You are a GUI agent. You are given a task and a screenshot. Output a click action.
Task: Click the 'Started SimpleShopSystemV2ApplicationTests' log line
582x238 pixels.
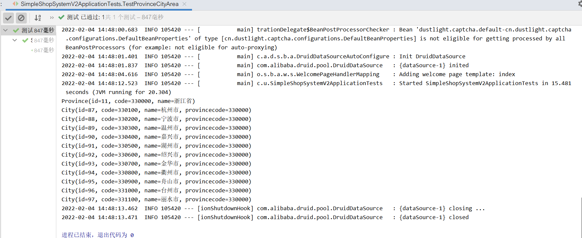click(x=316, y=83)
